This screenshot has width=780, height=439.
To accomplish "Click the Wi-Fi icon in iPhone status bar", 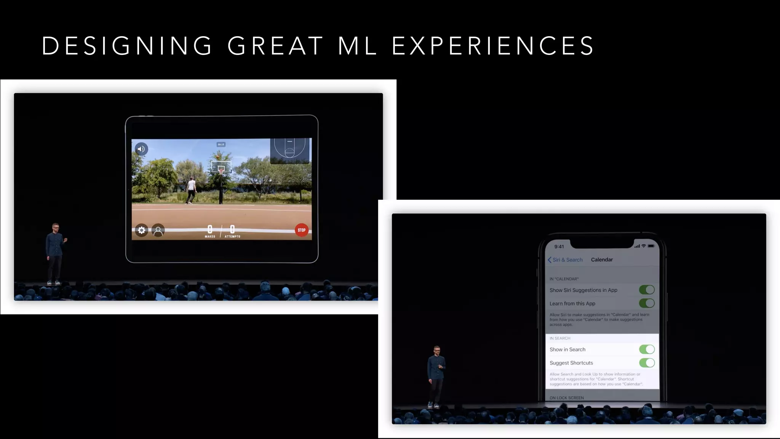I will (644, 246).
